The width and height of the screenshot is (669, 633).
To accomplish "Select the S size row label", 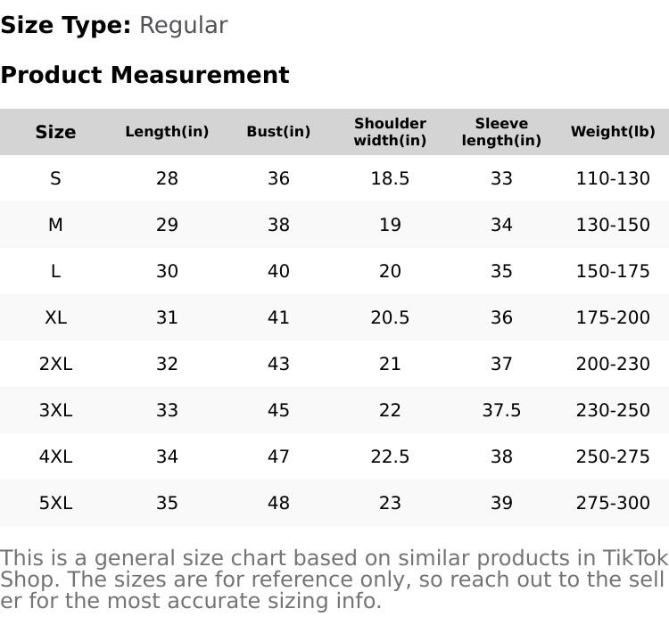I will [x=55, y=178].
